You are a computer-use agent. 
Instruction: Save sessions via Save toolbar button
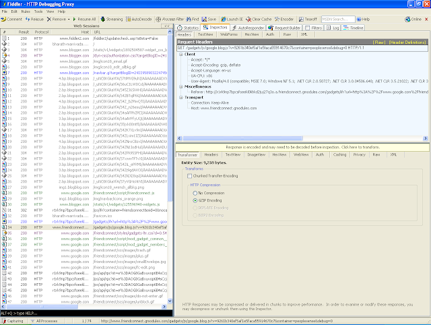(x=209, y=20)
